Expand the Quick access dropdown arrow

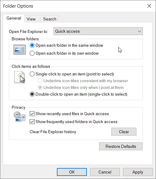[x=139, y=31]
